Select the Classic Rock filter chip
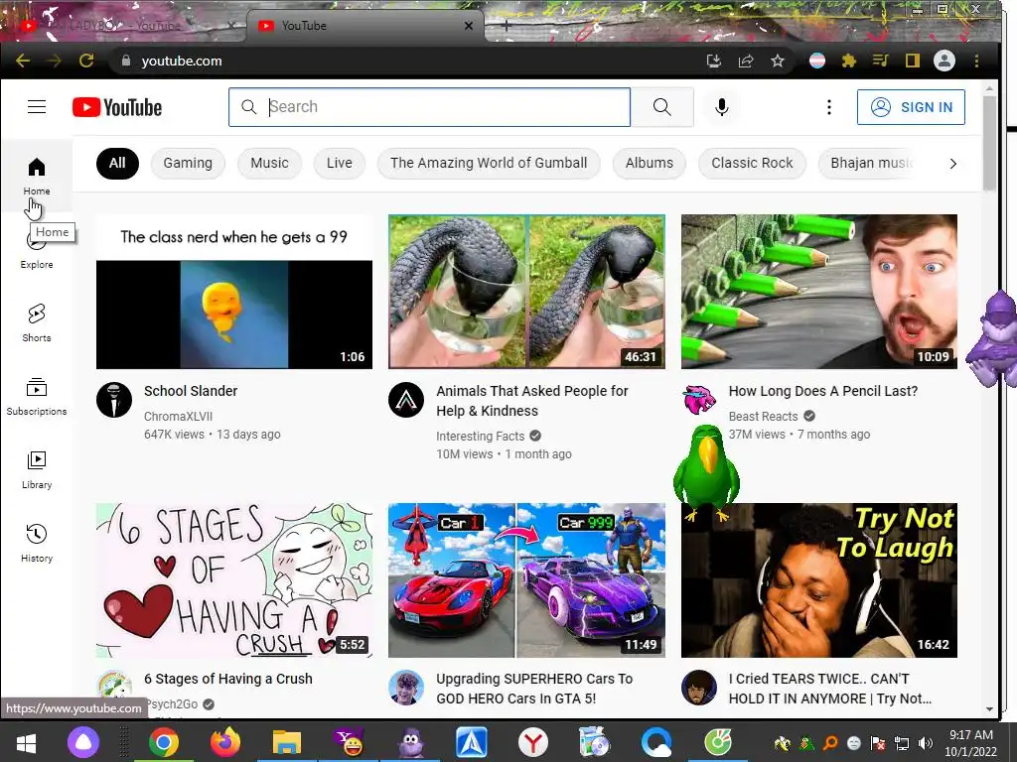The image size is (1017, 762). [752, 164]
